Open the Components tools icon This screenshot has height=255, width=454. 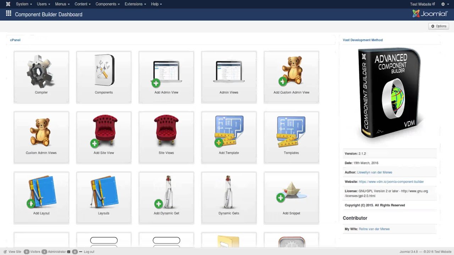[x=104, y=70]
